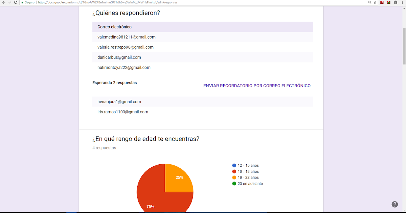
Task: Click the orange 25% pie slice
Action: (179, 177)
